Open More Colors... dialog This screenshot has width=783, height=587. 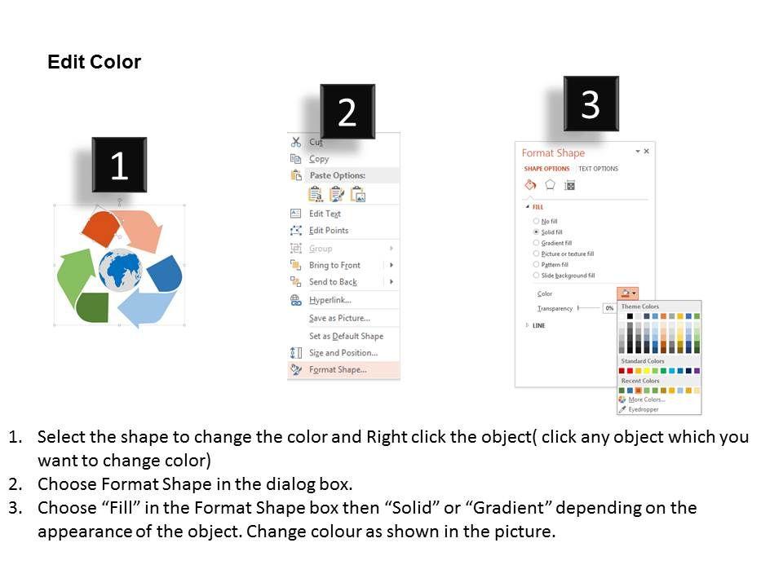tap(645, 399)
